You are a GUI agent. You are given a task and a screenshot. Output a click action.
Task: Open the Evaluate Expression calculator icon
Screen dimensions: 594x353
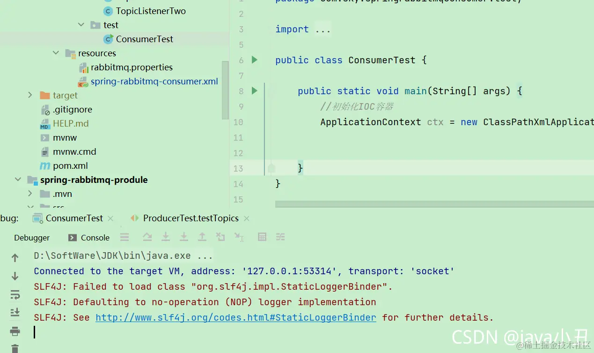pos(262,237)
